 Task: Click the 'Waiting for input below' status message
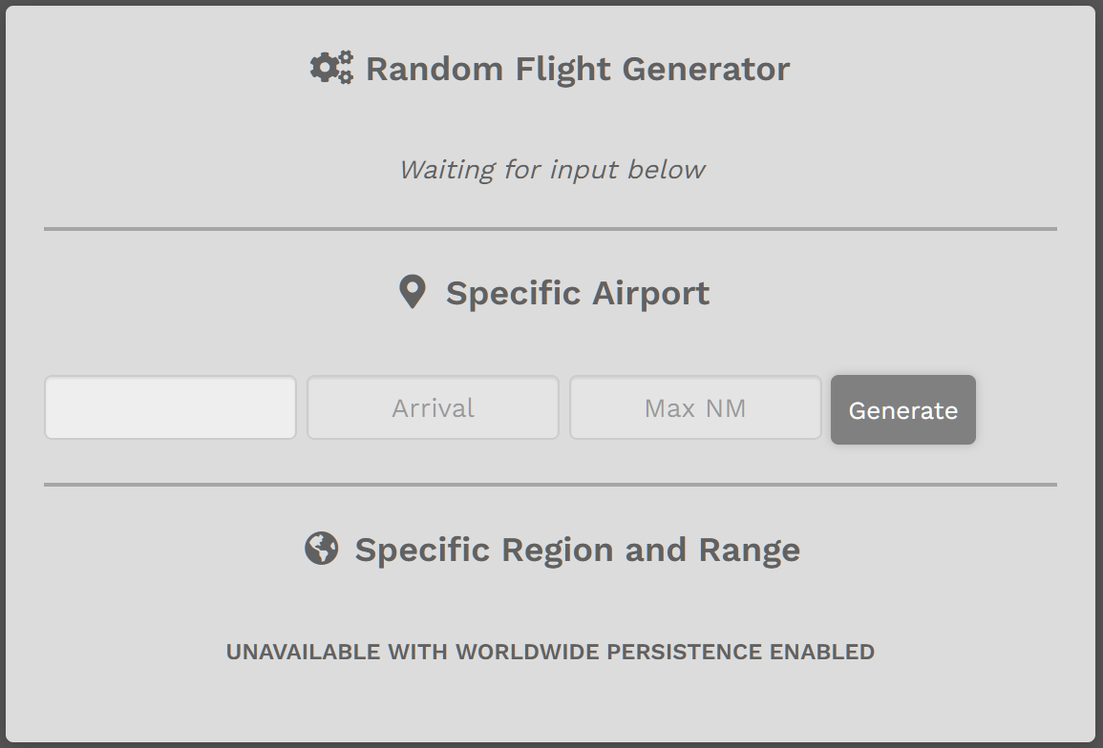(552, 170)
